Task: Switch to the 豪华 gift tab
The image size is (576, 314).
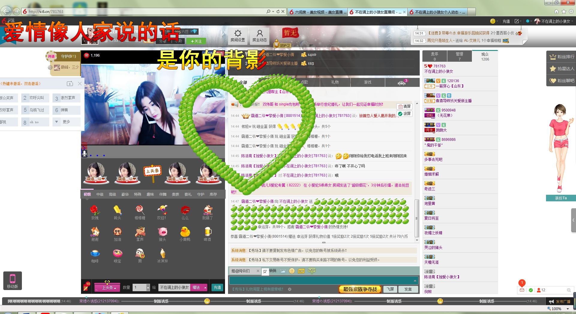Action: pos(125,194)
